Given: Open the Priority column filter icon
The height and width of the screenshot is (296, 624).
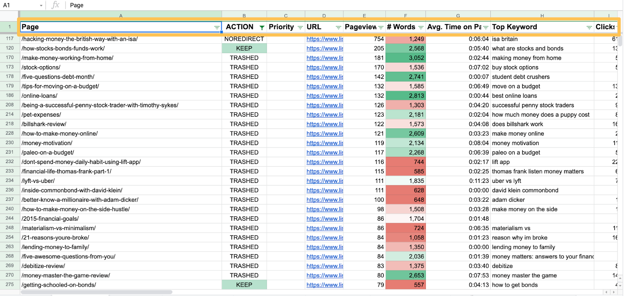Looking at the screenshot, I should [300, 27].
